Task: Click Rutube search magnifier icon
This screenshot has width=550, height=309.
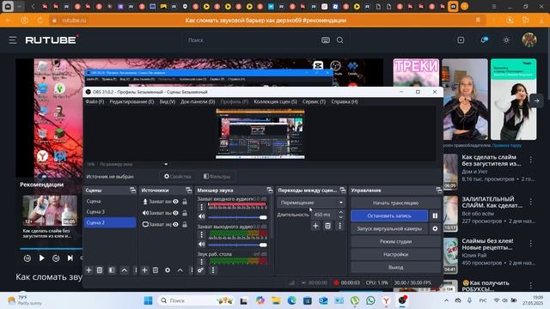Action: (340, 40)
